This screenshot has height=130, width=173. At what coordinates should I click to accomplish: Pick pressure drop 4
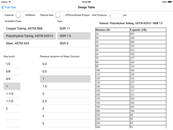(x=65, y=116)
